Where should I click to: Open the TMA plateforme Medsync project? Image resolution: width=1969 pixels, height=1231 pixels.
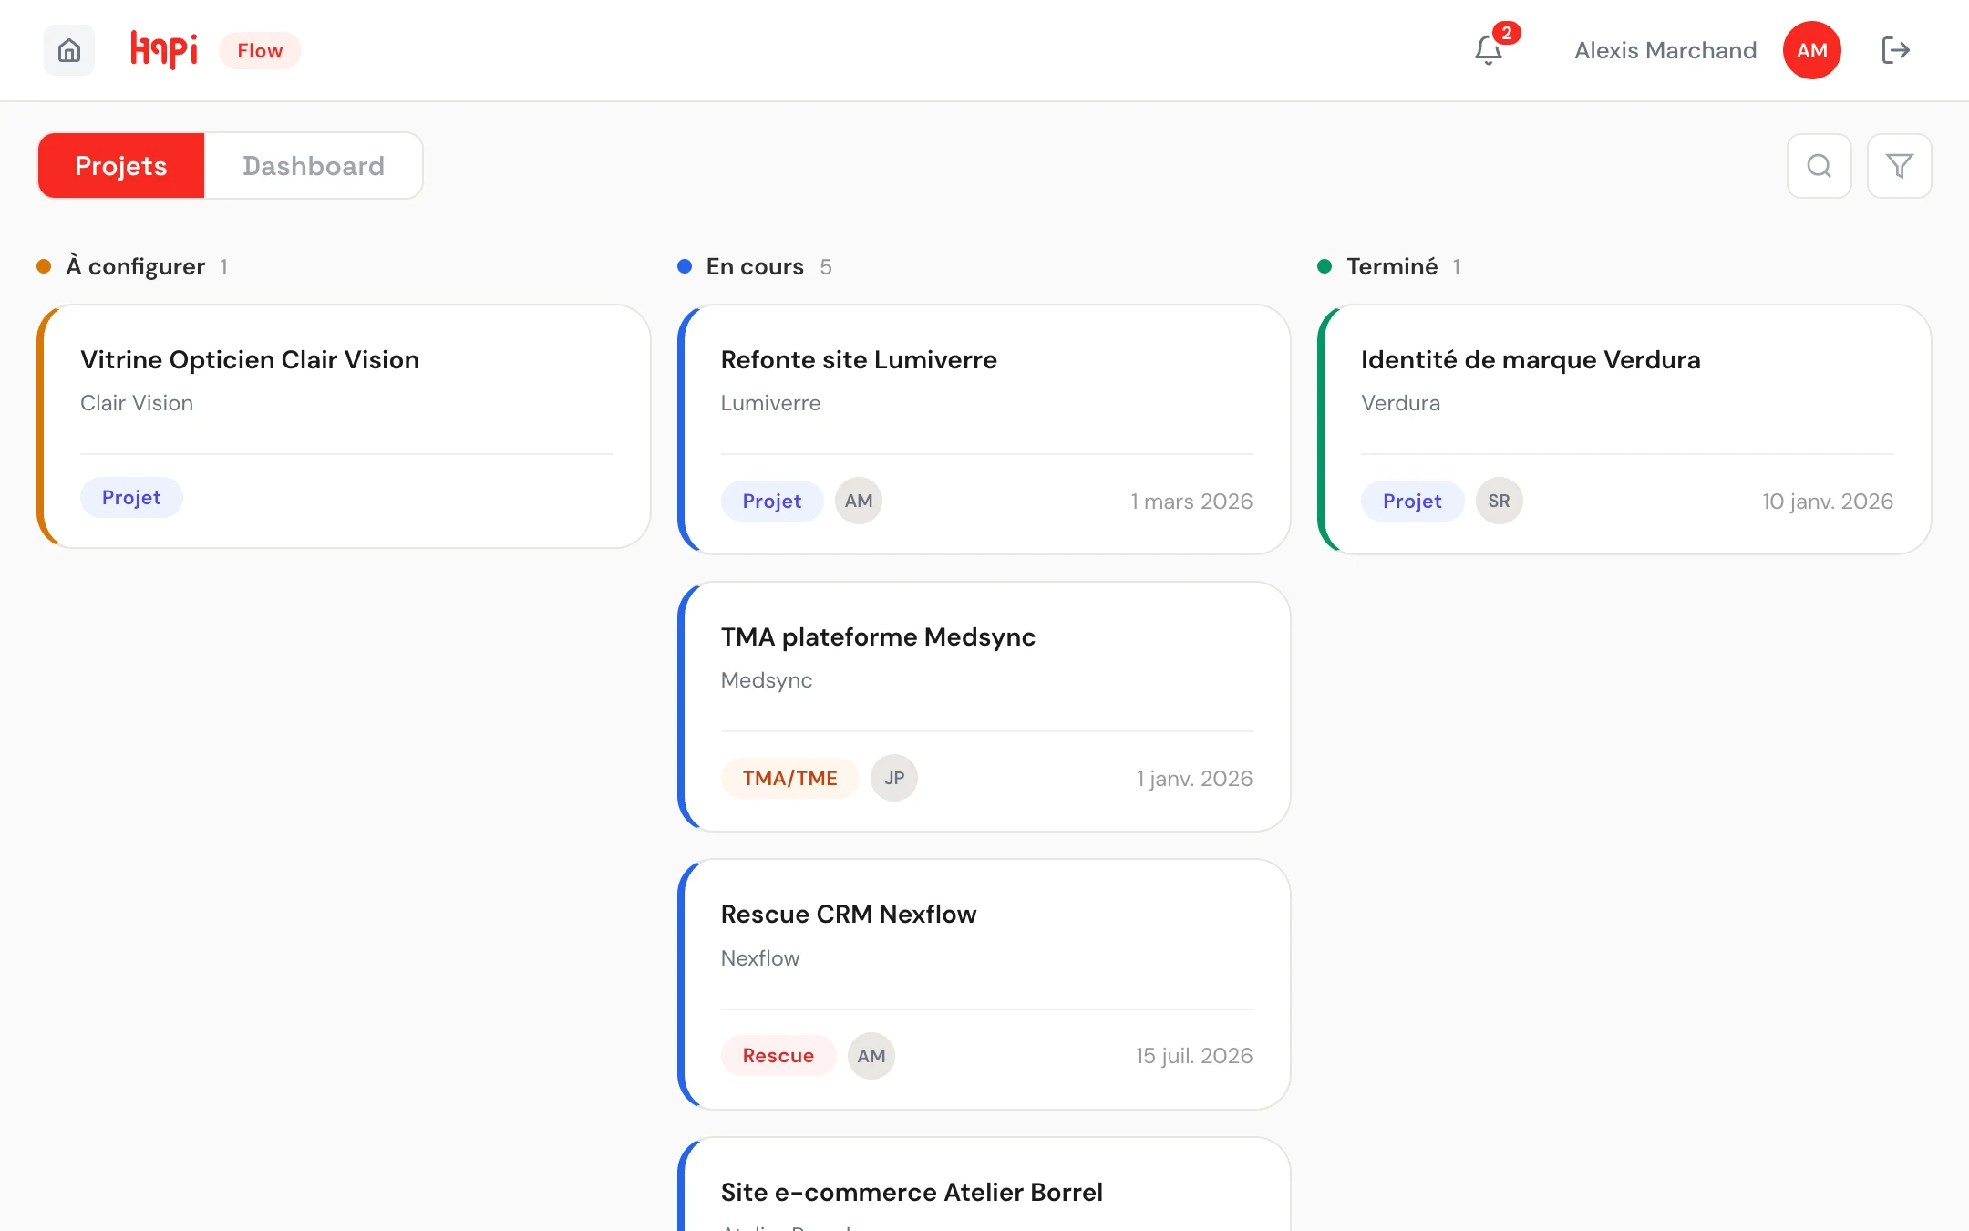pyautogui.click(x=984, y=707)
